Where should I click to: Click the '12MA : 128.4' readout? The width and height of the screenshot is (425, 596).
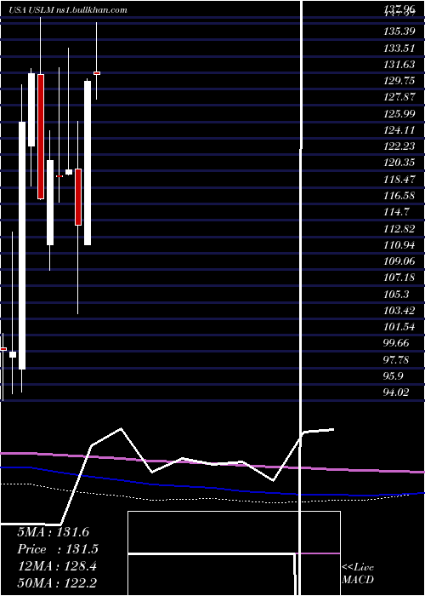[57, 566]
